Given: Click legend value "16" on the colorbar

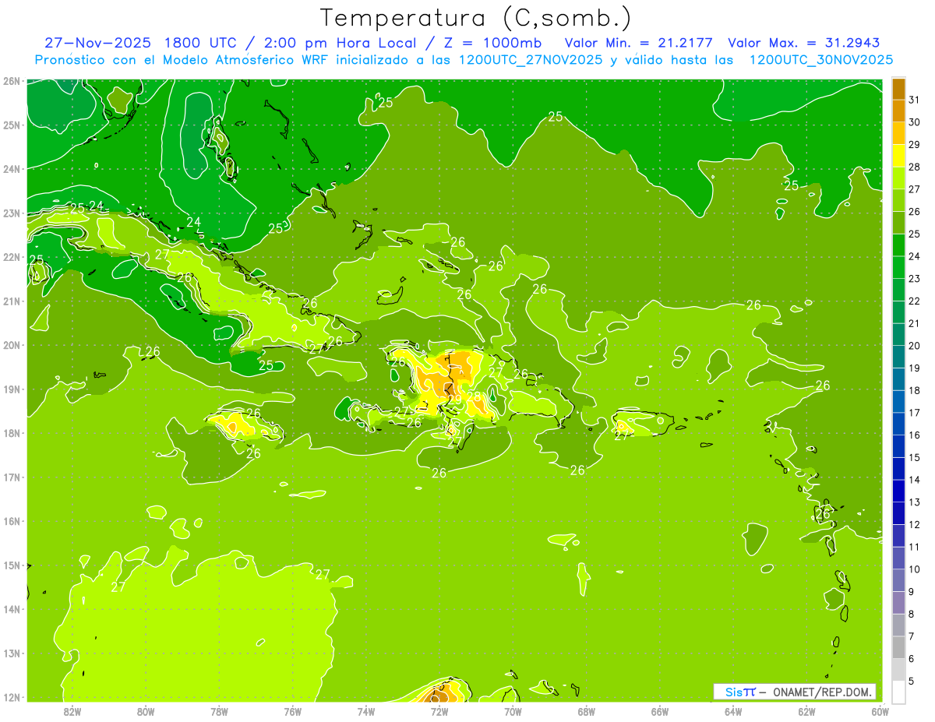Looking at the screenshot, I should pos(915,435).
